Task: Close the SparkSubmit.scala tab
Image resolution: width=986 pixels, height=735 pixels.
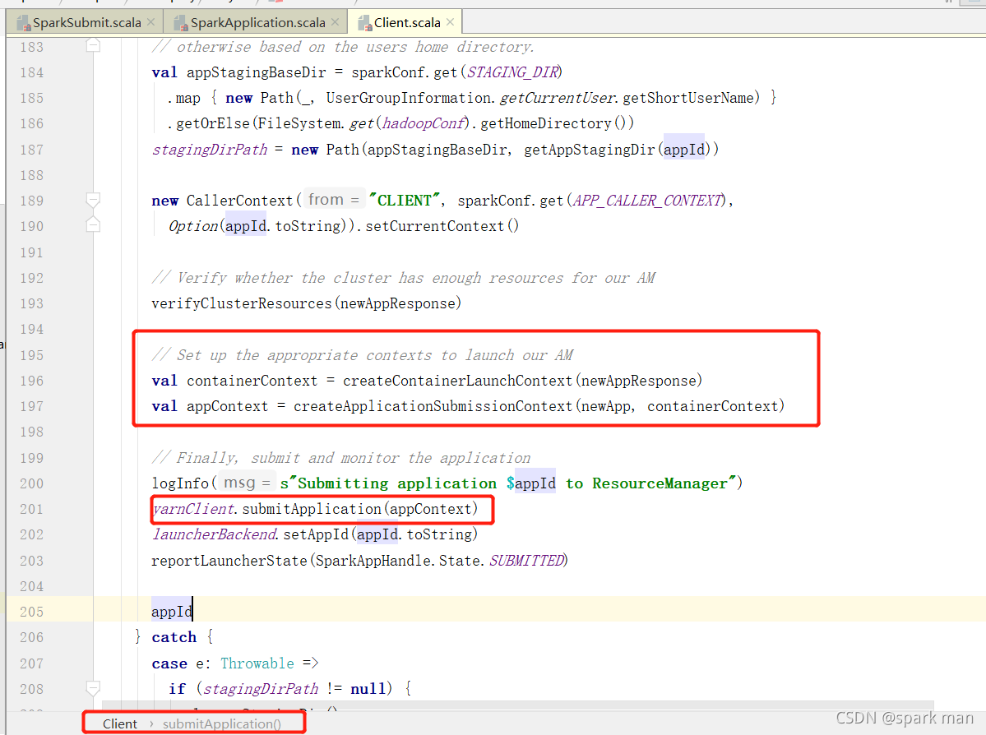Action: click(x=151, y=22)
